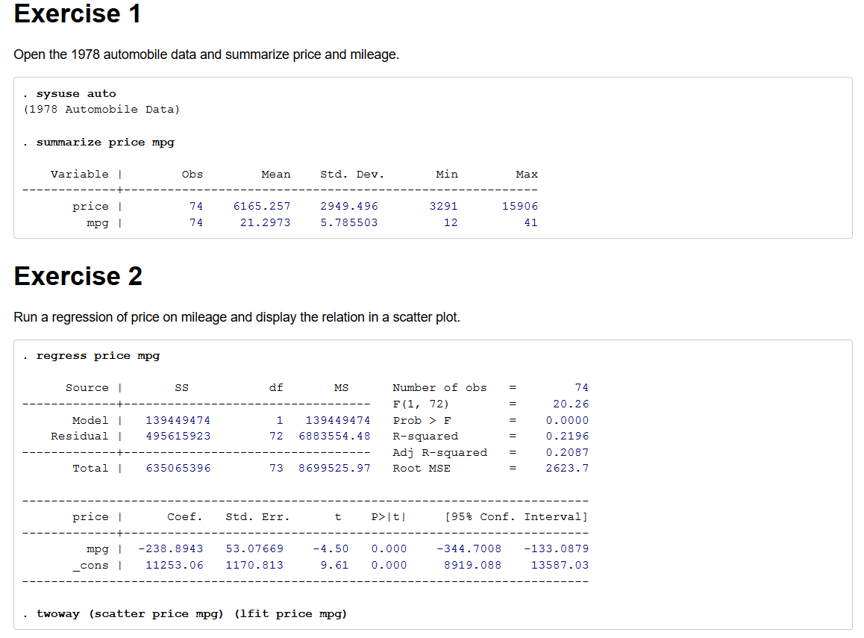The height and width of the screenshot is (638, 864).
Task: Click the max price value 15906
Action: [519, 207]
